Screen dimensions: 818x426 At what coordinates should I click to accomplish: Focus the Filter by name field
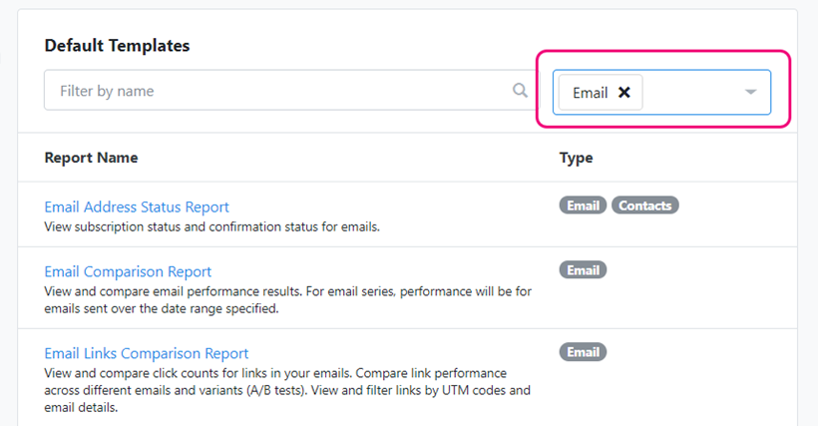coord(290,90)
